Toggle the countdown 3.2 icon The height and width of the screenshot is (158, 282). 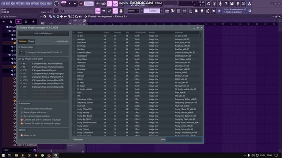[x=109, y=4]
